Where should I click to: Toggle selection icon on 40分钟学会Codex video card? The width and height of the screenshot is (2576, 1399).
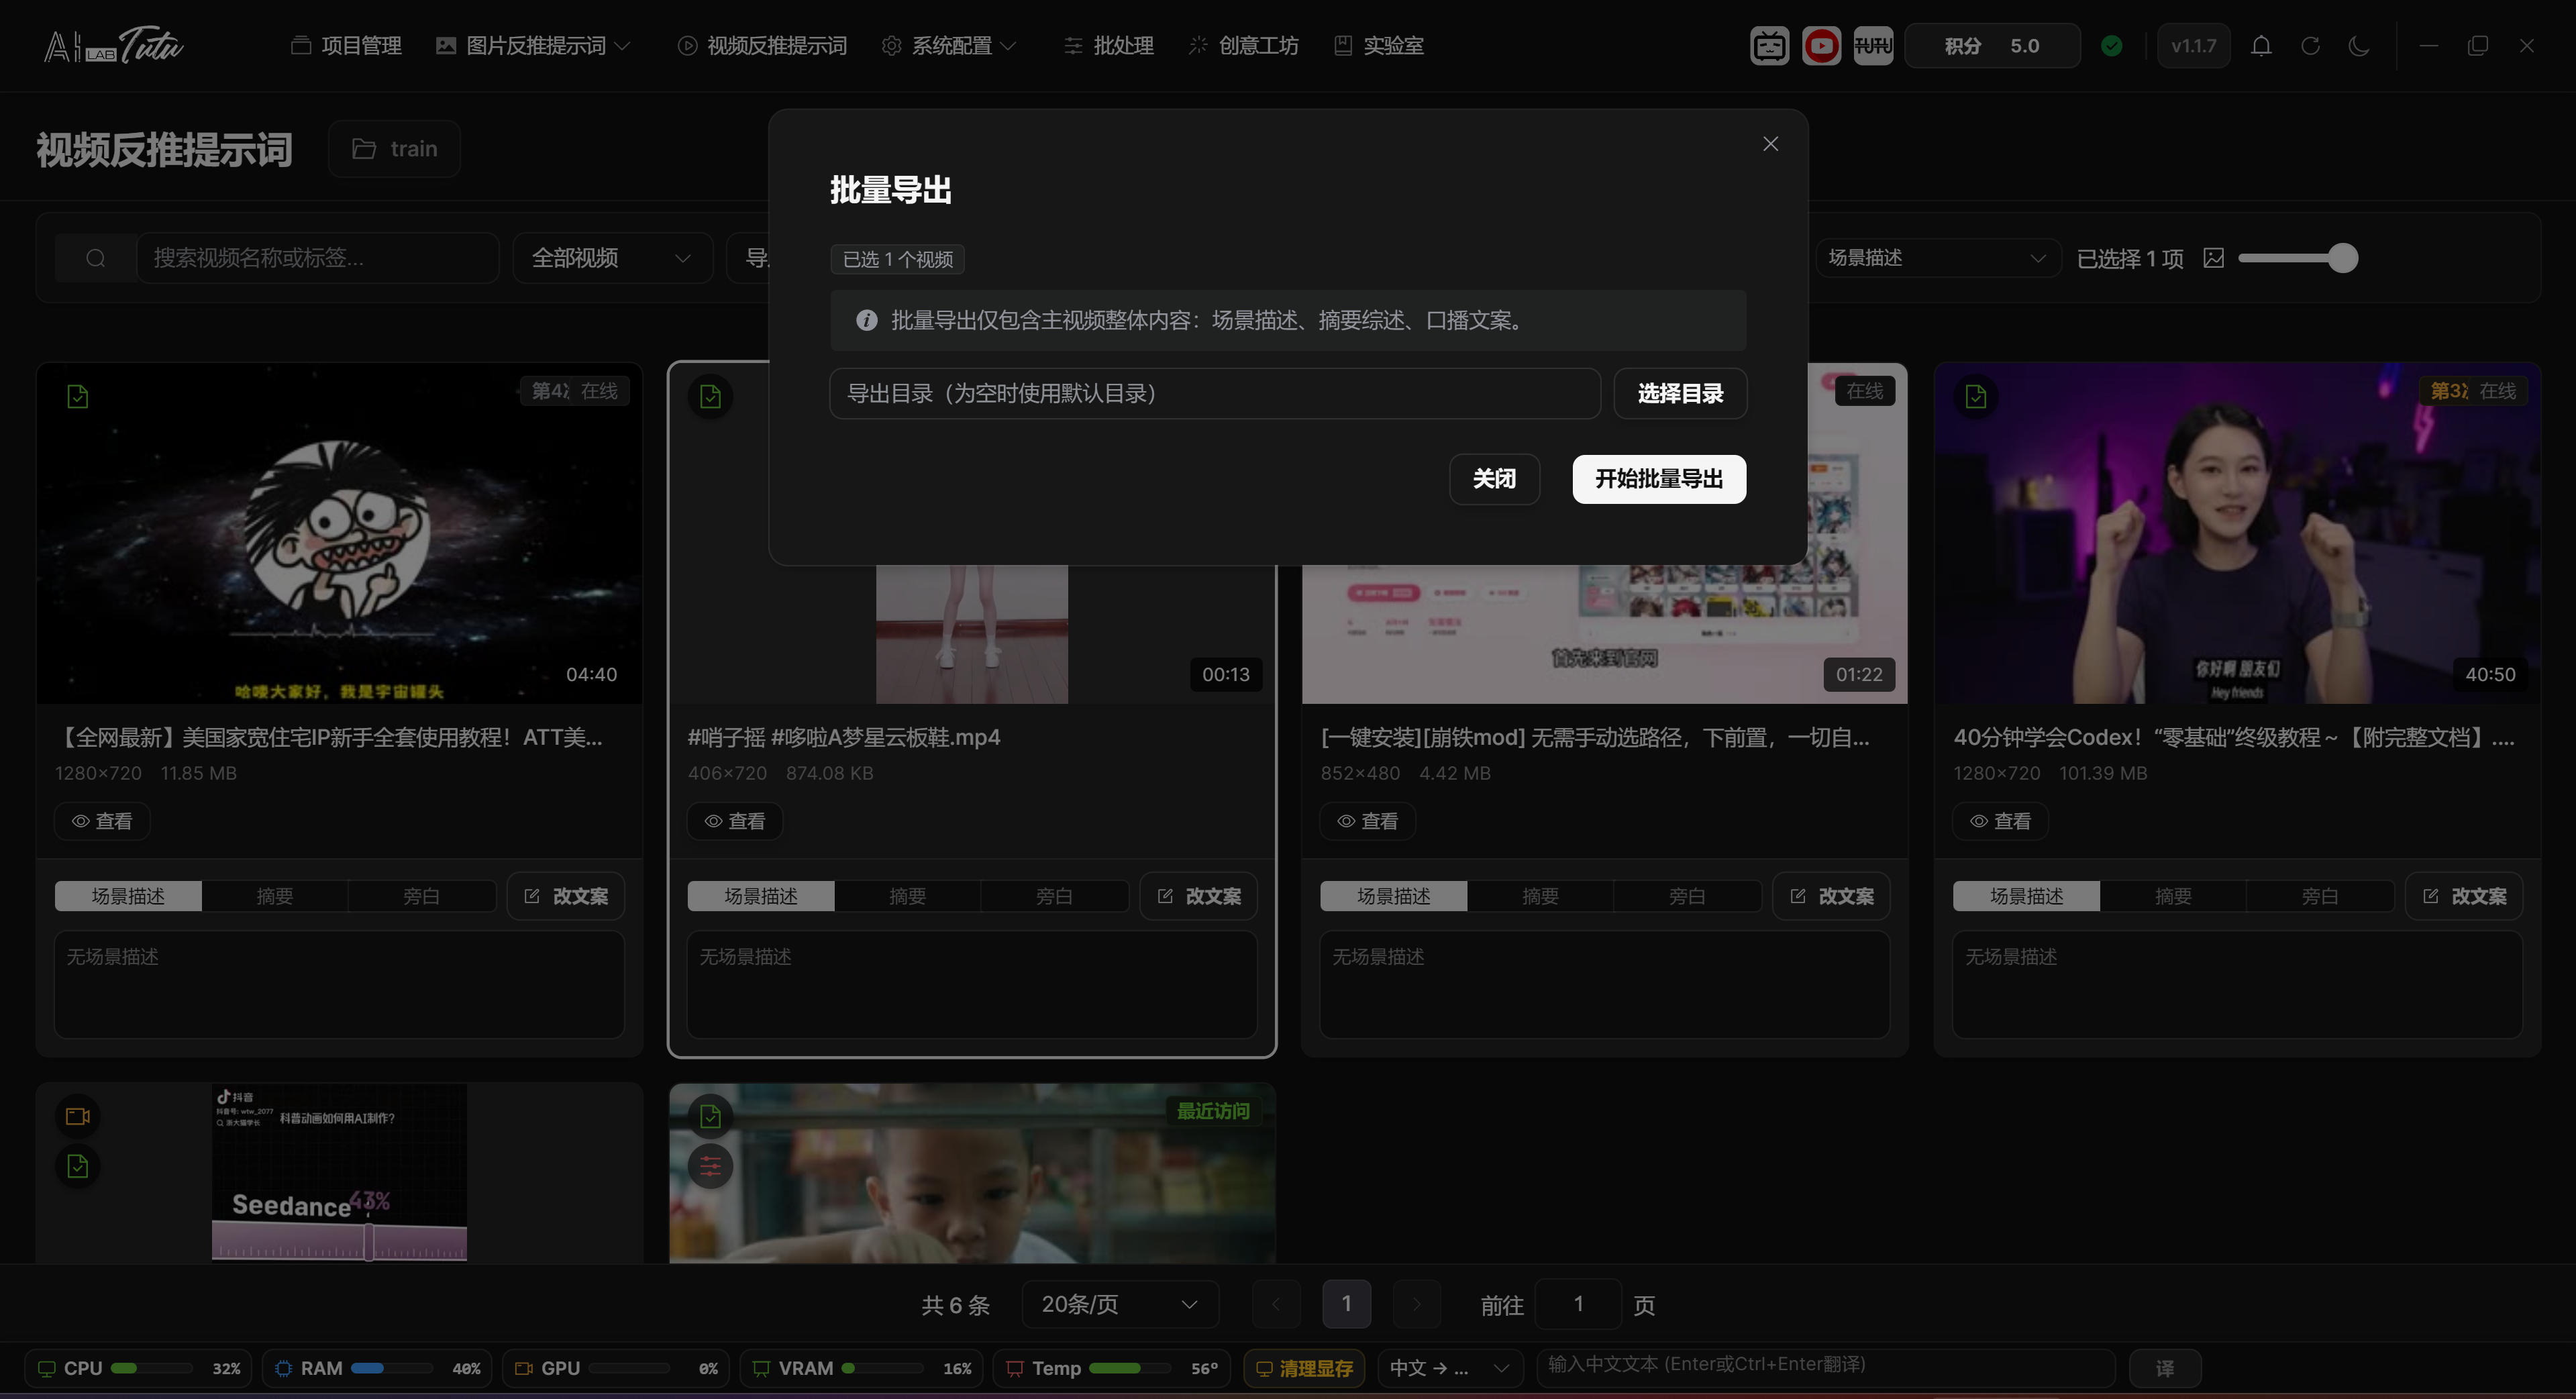[1975, 396]
